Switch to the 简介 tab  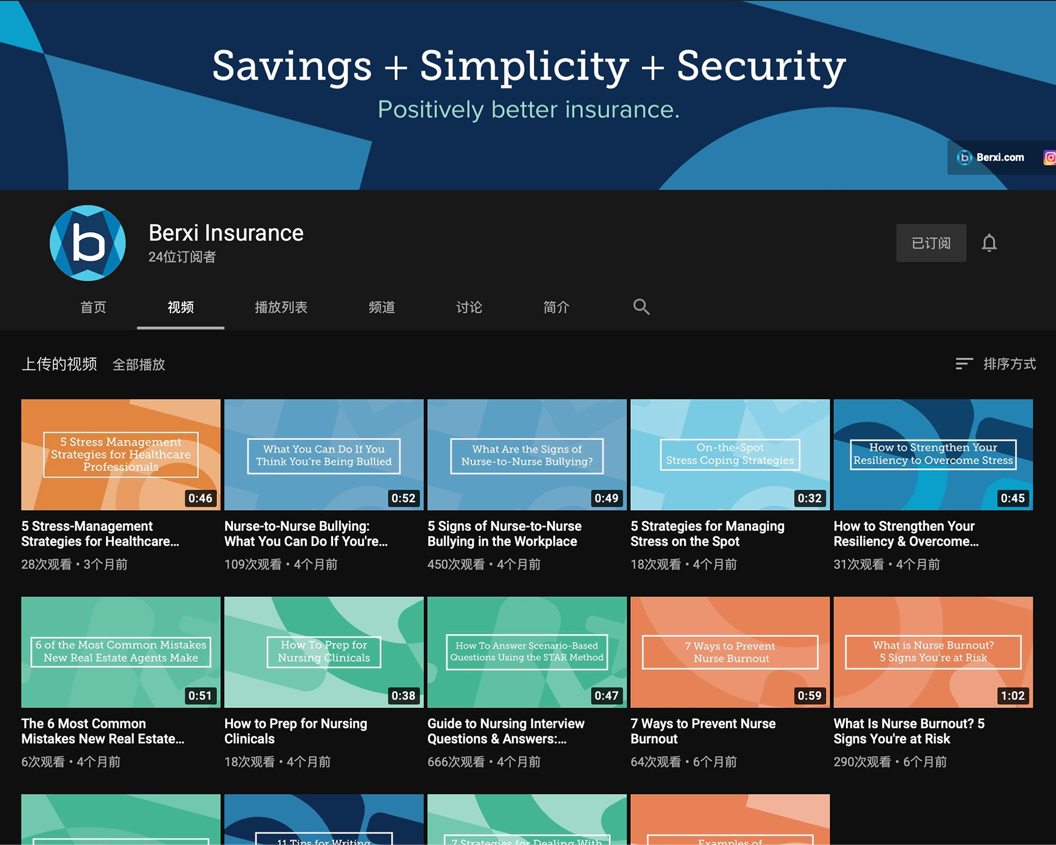click(x=556, y=308)
